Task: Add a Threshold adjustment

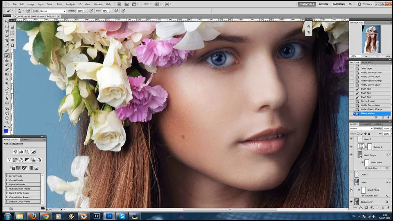Action: point(24,168)
